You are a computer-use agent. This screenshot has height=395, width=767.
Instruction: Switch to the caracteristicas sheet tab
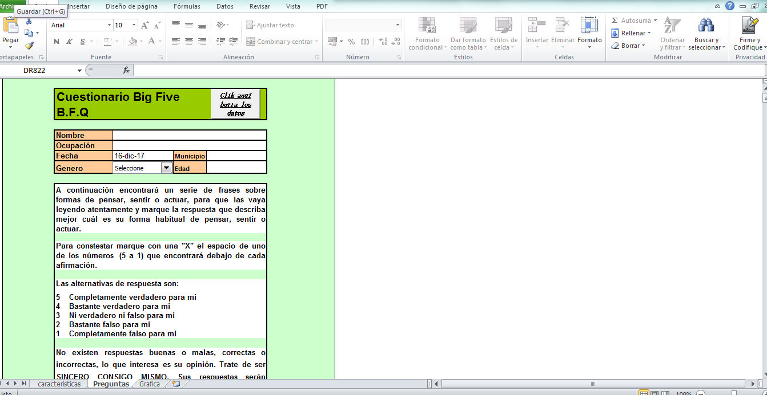pyautogui.click(x=59, y=384)
